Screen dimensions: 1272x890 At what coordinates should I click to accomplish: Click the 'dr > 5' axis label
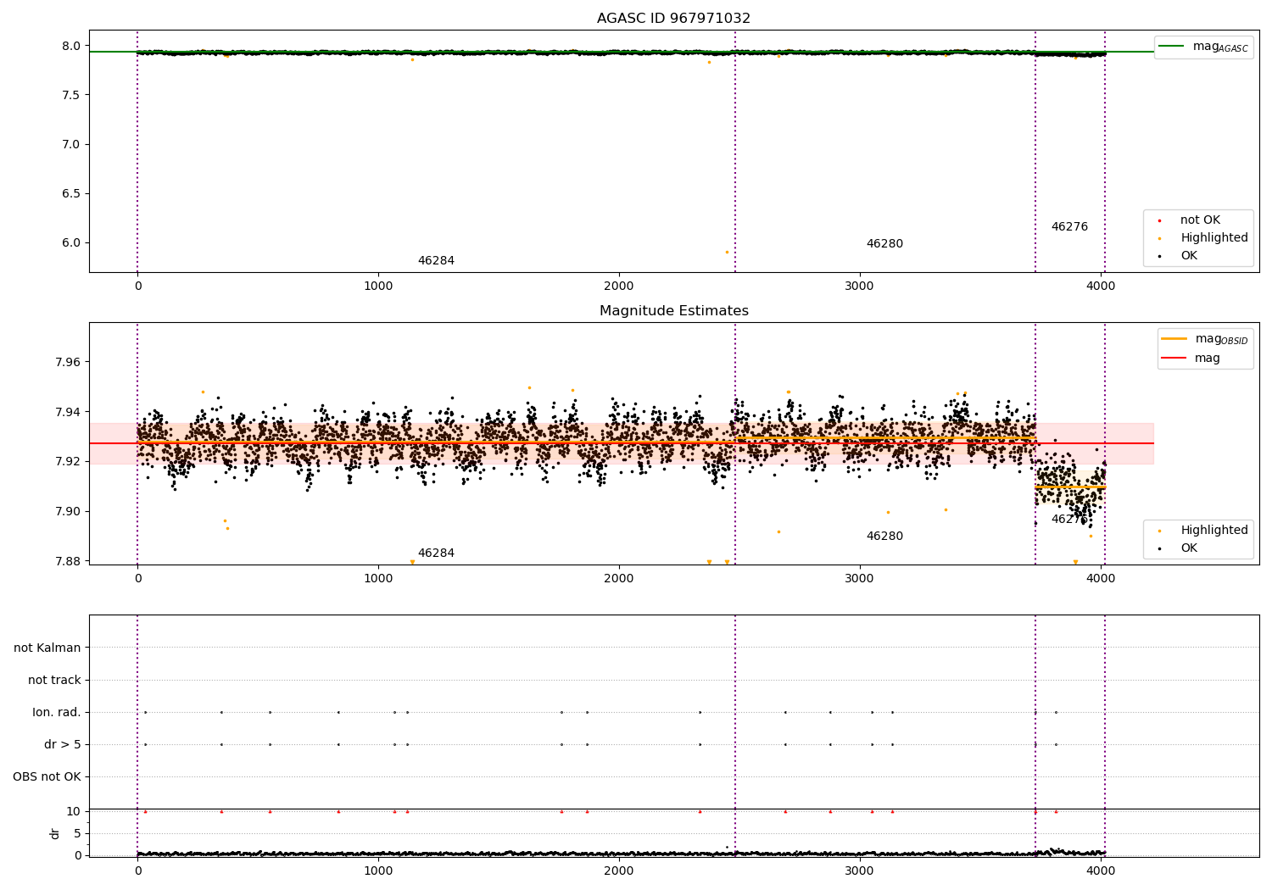click(63, 744)
